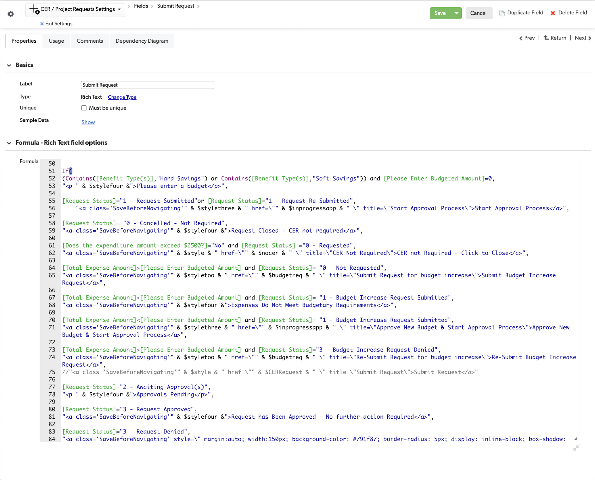Collapse the Basics section
Screen dimensions: 595x480
tap(9, 65)
